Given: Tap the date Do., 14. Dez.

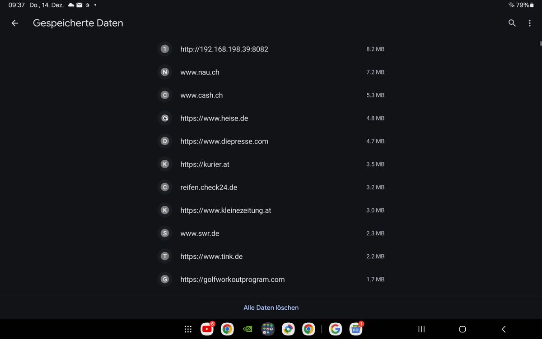Looking at the screenshot, I should click(x=47, y=5).
